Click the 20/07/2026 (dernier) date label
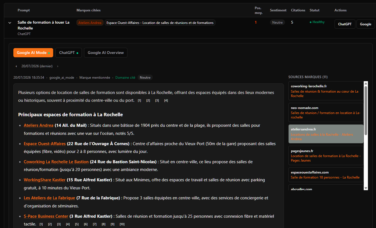Viewport: 376px width, 228px height. click(x=37, y=66)
